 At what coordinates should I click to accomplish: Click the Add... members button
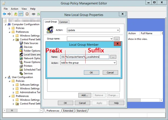tap(85, 95)
